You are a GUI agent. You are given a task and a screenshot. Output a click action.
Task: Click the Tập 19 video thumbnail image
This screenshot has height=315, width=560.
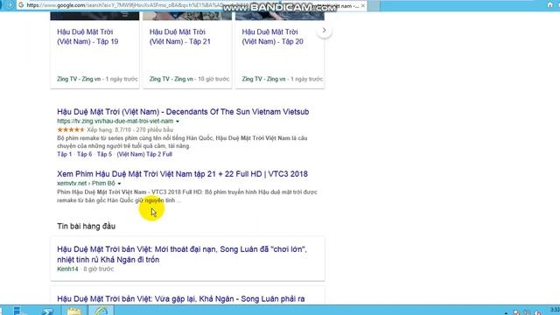coord(94,16)
